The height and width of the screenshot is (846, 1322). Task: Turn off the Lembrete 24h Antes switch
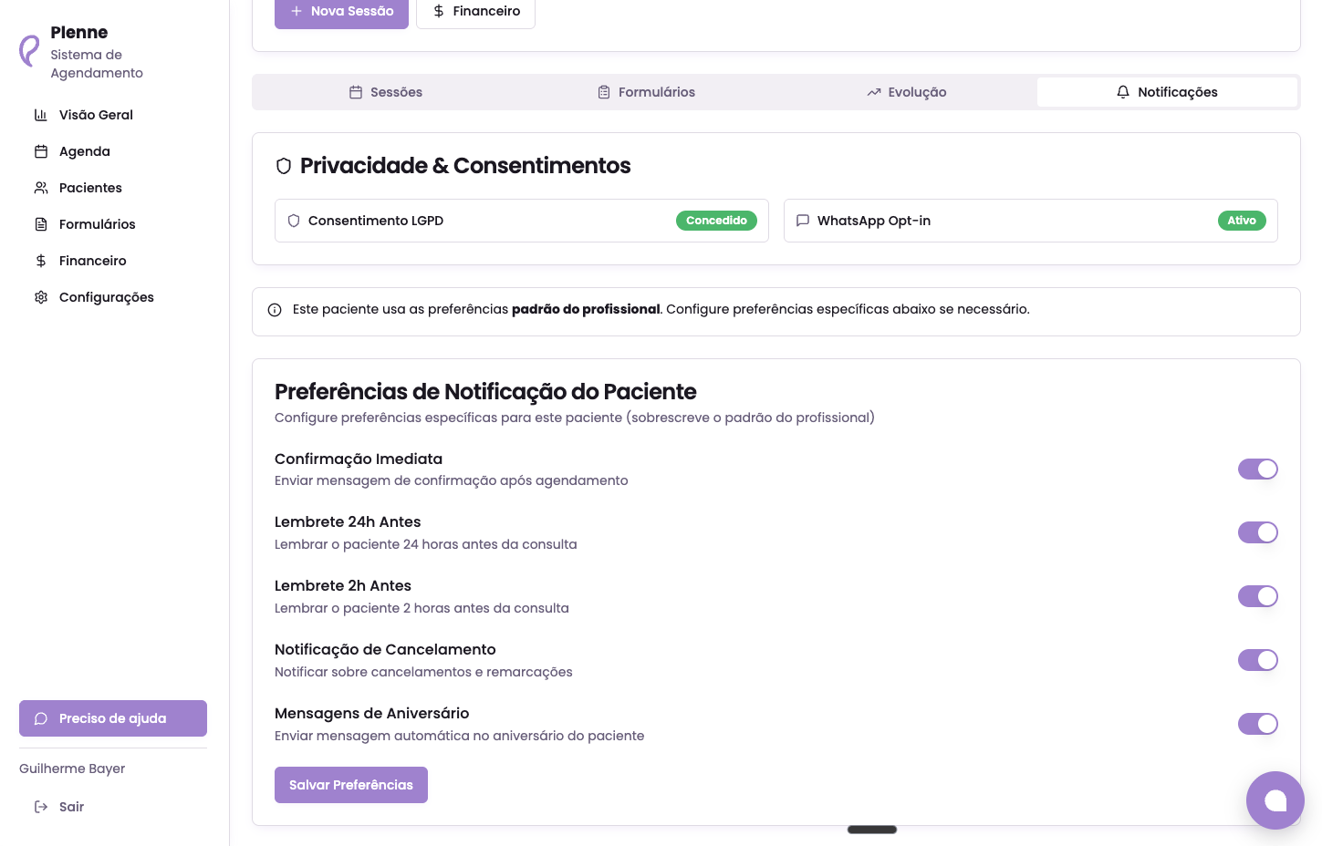[x=1258, y=532]
